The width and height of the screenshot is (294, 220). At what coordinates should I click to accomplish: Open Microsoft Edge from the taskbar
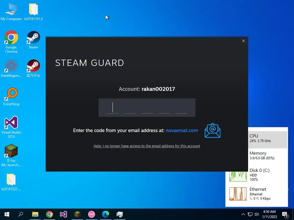pos(106,214)
